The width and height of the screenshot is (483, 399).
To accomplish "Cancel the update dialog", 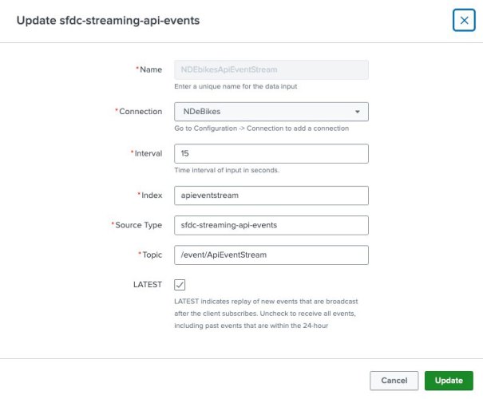I will pyautogui.click(x=394, y=381).
